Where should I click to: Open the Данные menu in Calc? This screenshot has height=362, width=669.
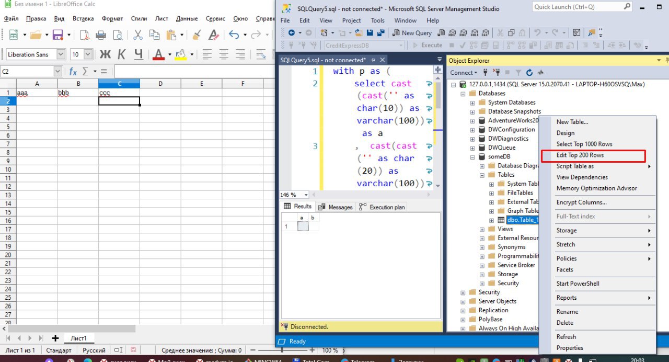(187, 18)
